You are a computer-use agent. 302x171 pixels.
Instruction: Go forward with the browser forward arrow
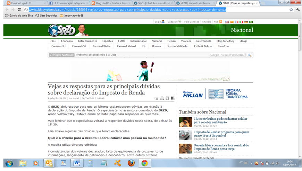pos(13,10)
